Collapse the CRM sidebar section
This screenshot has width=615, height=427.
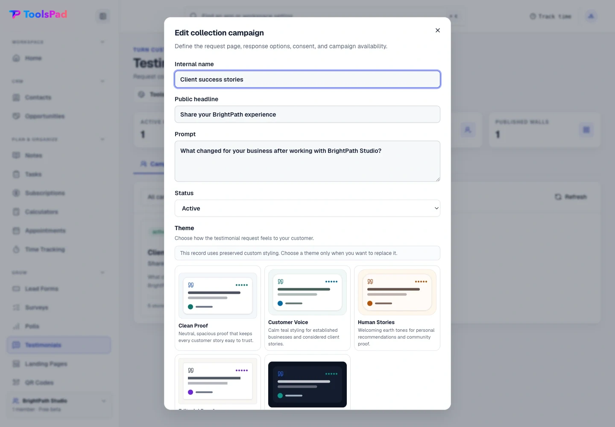click(102, 81)
